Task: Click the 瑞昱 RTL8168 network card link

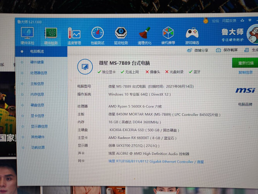Action: (x=156, y=162)
